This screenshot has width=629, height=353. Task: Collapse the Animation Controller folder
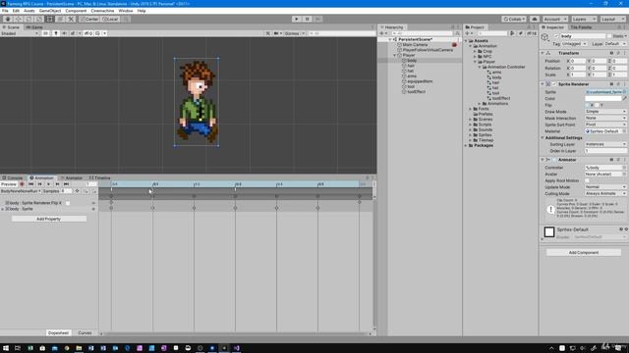[480, 67]
